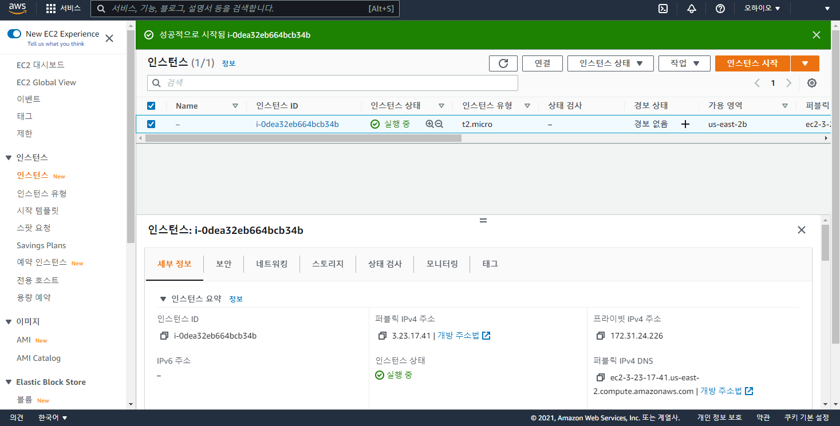
Task: Copy the public IPv4 DNS name
Action: (601, 377)
